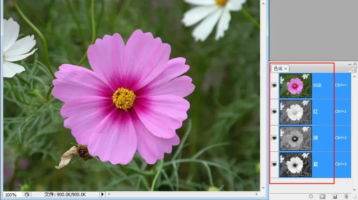Click the save selection as channel icon
Image resolution: width=358 pixels, height=200 pixels.
tap(321, 197)
